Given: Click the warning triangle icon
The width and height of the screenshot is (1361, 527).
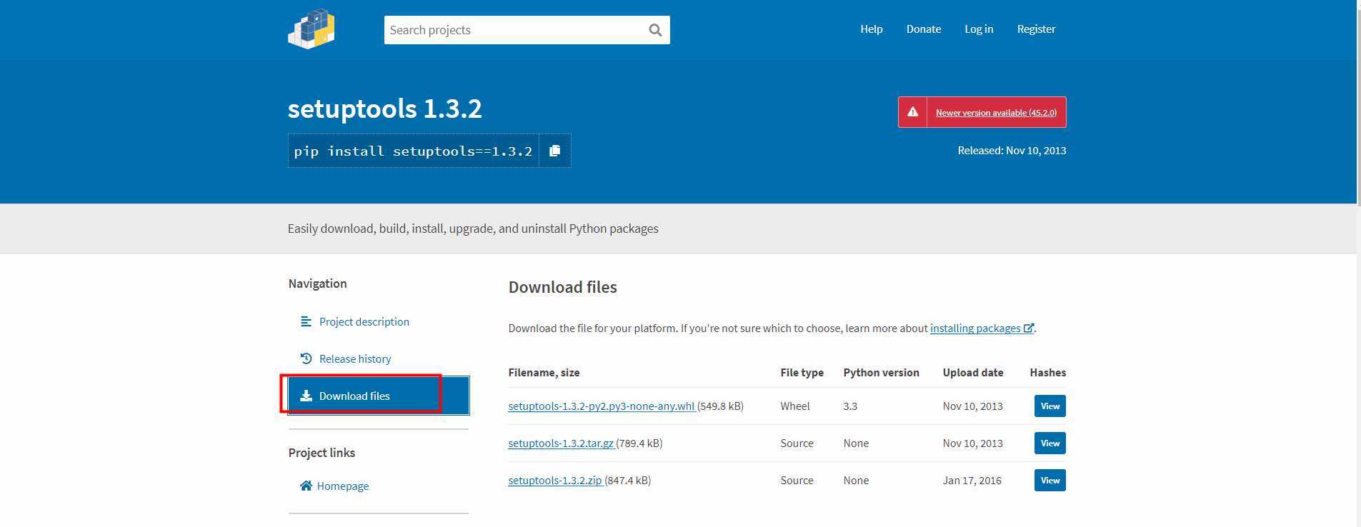Looking at the screenshot, I should coord(912,112).
